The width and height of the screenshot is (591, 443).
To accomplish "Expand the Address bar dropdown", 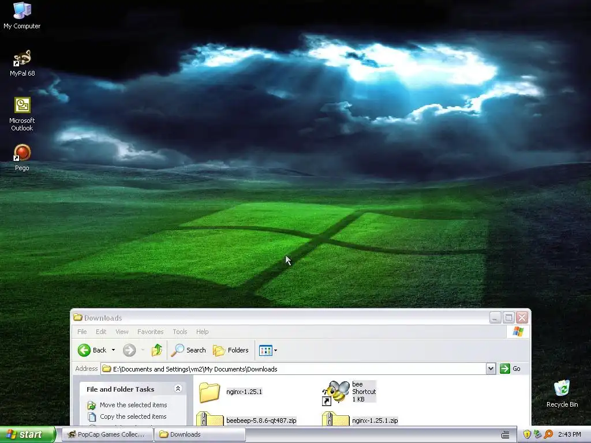I will click(491, 369).
